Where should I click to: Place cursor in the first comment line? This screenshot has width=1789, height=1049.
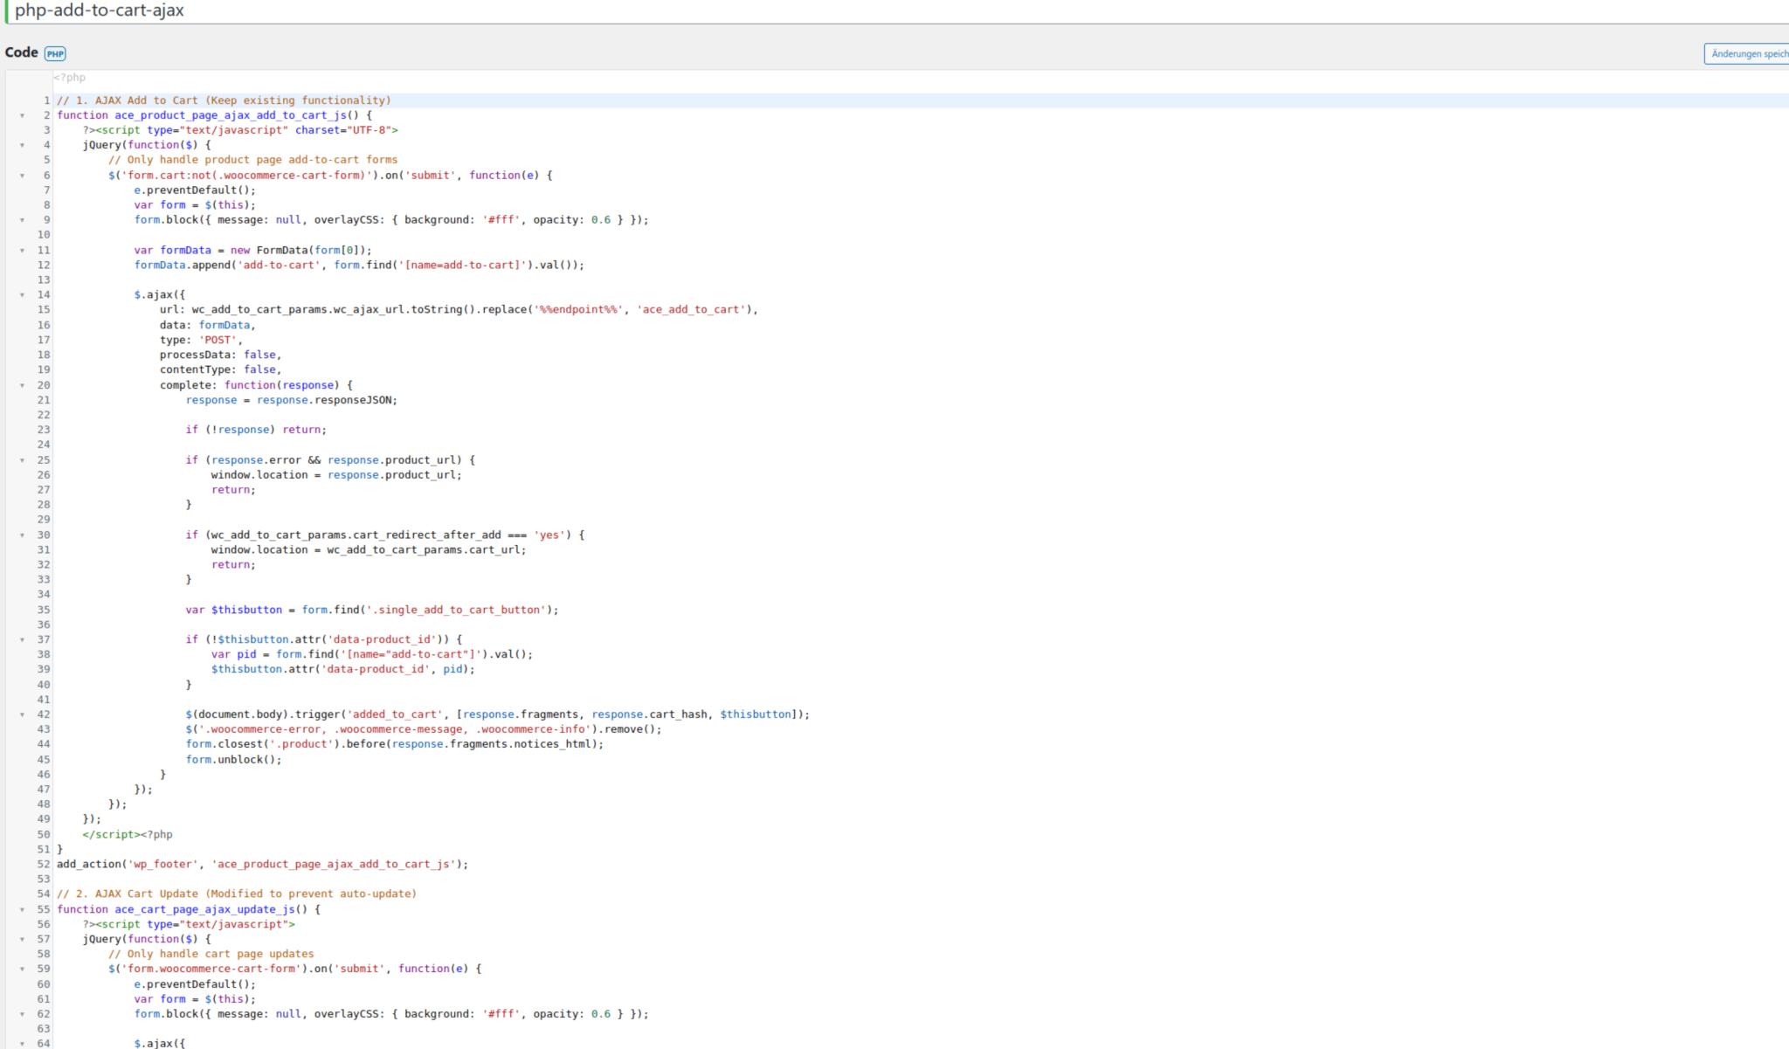tap(224, 100)
